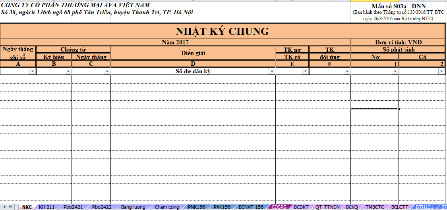Switch to the NKC sheet tab
This screenshot has width=447, height=210.
(x=27, y=207)
